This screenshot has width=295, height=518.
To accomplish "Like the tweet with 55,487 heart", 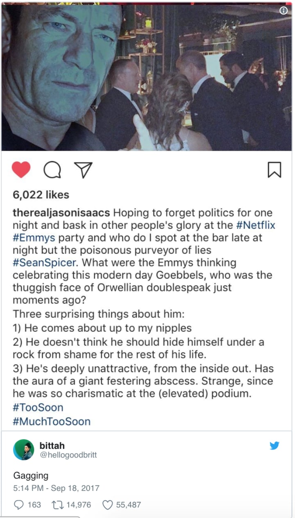I will pos(121,504).
